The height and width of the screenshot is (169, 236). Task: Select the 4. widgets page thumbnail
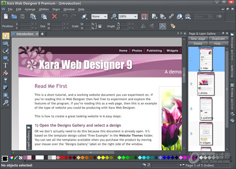click(x=206, y=134)
